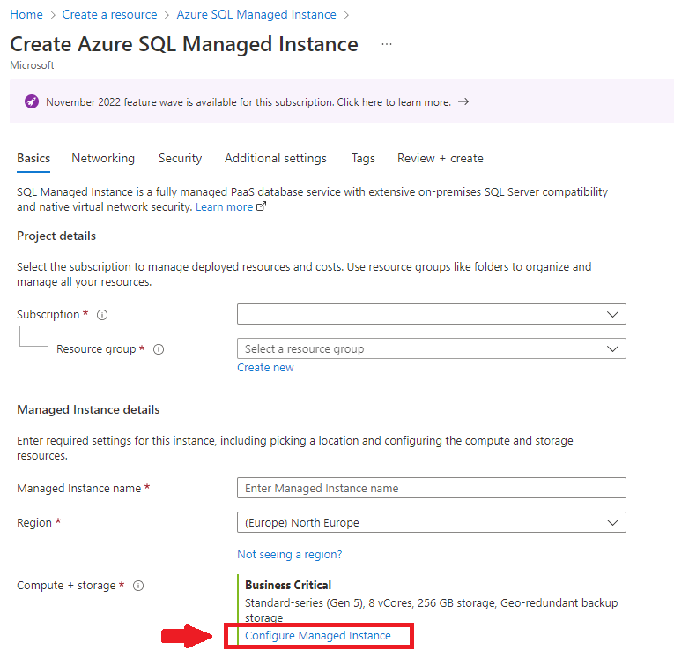This screenshot has height=658, width=674.
Task: Navigate to Home breadcrumb
Action: coord(26,15)
